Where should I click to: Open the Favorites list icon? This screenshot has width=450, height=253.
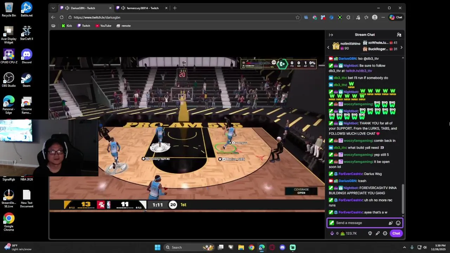pos(366,17)
